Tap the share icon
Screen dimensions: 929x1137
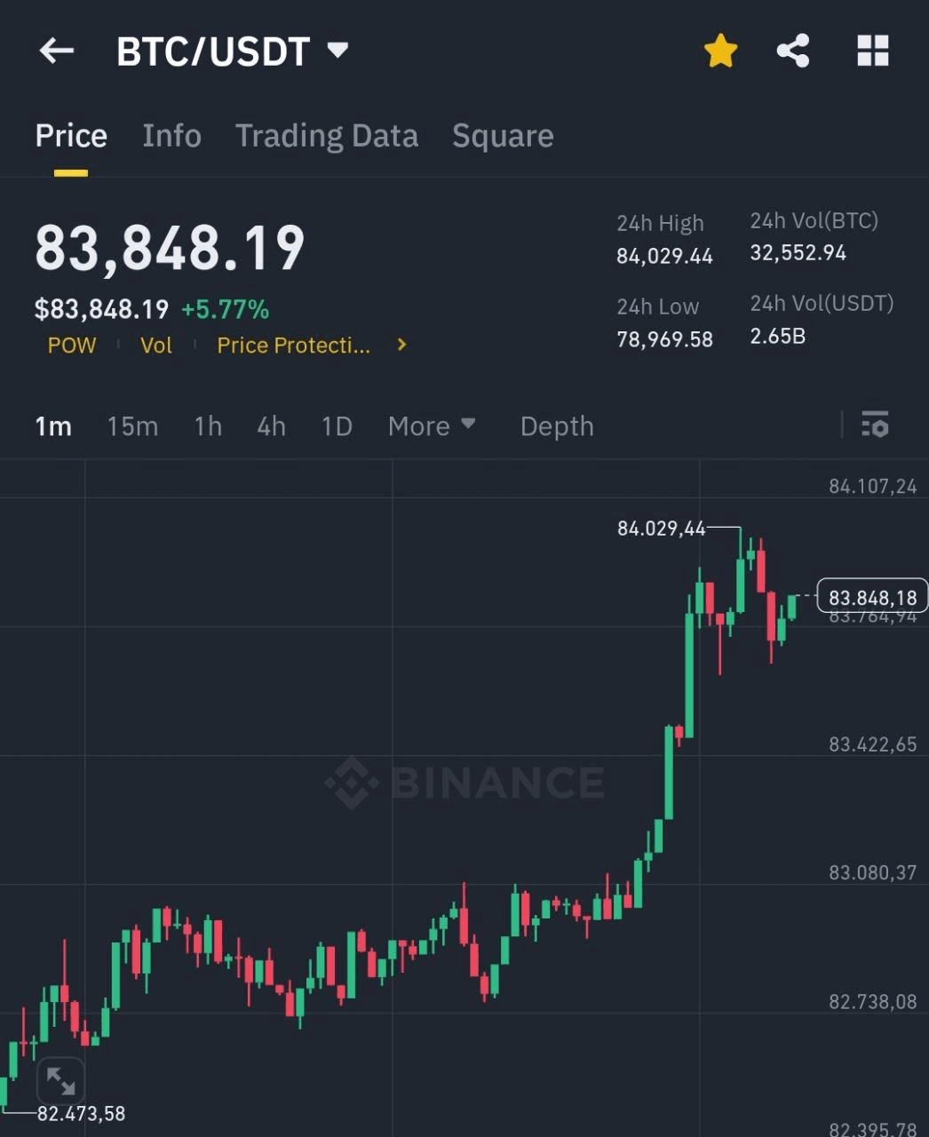click(x=792, y=51)
